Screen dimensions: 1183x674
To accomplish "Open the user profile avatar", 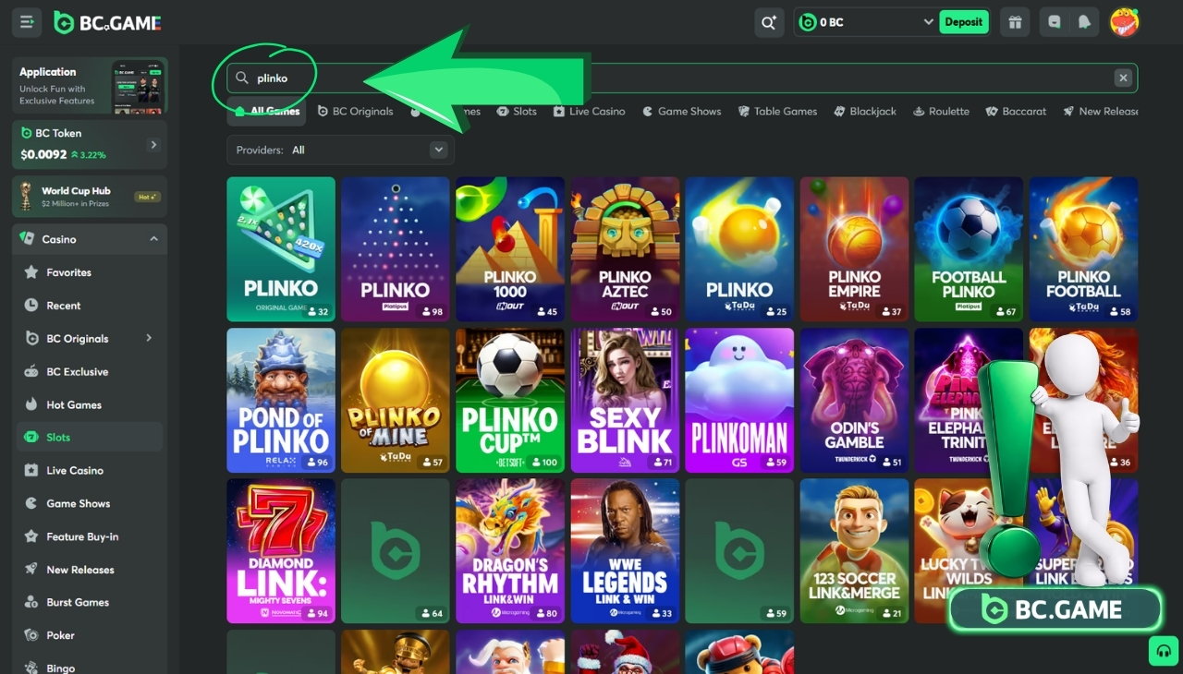I will [1124, 22].
